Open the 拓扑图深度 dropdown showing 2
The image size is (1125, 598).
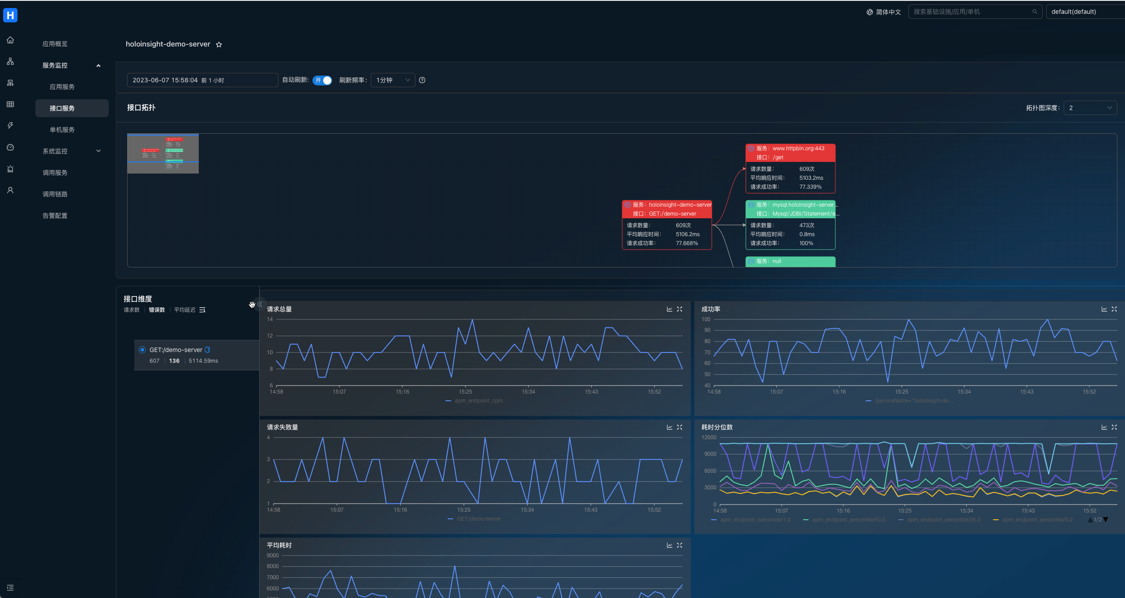click(1090, 108)
